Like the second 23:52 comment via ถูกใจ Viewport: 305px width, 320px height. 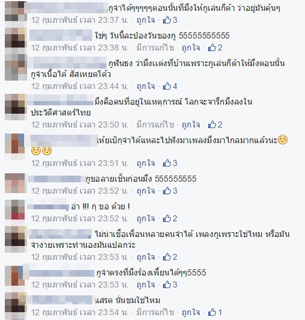coord(146,218)
